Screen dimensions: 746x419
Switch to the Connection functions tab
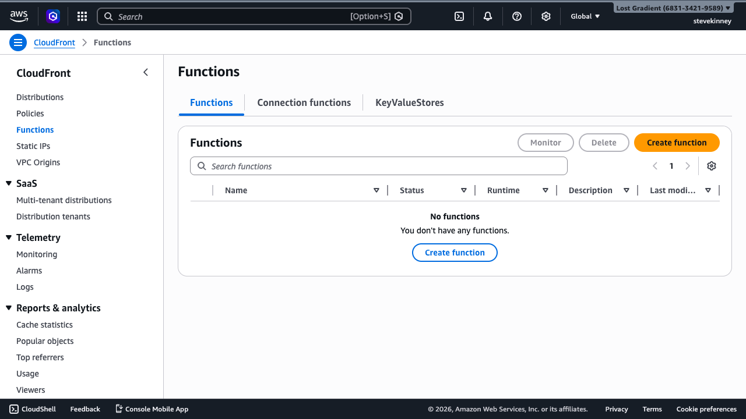304,102
